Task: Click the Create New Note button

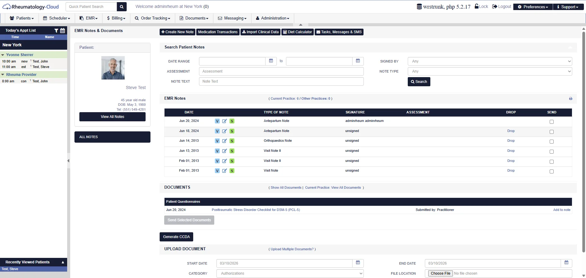Action: (x=177, y=32)
